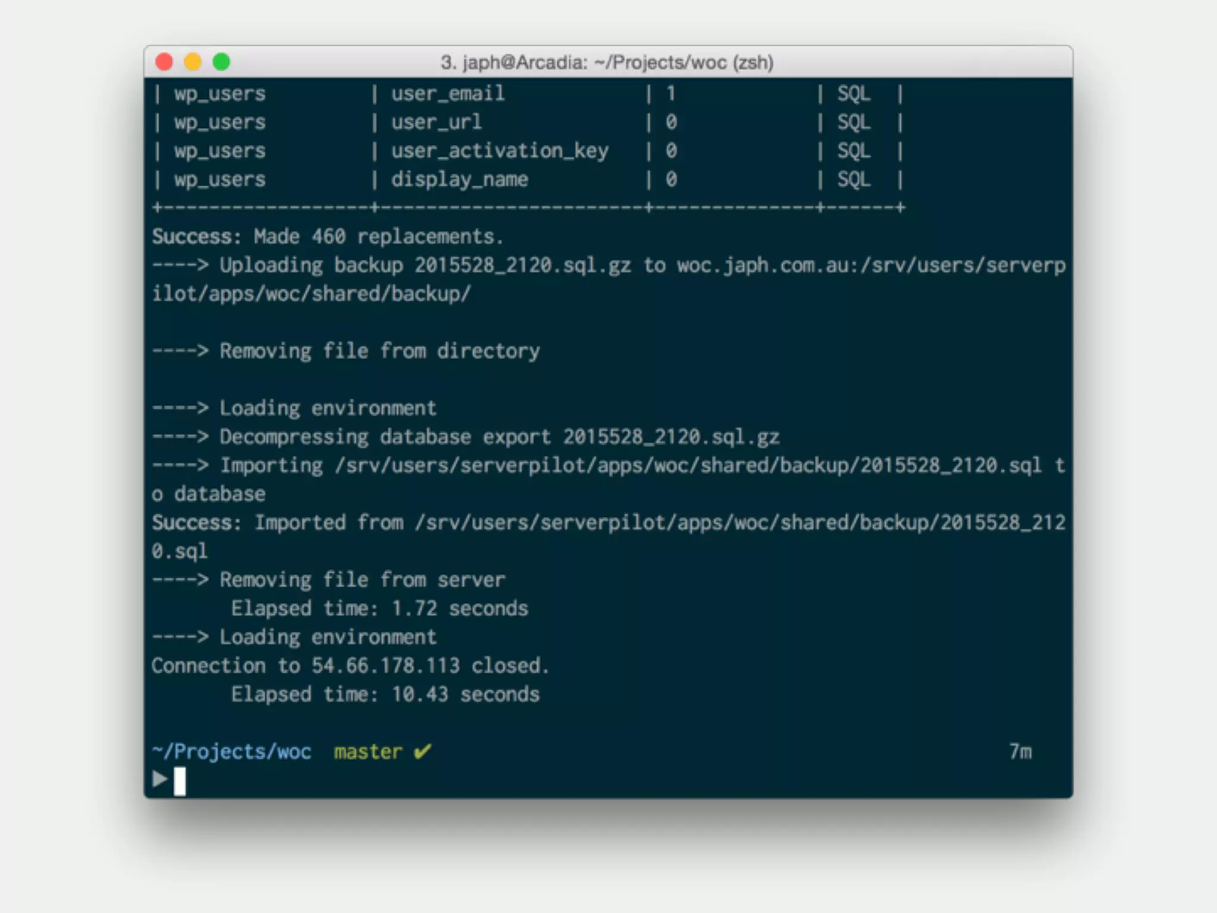Click the 7m time indicator
1217x913 pixels.
click(x=1020, y=752)
